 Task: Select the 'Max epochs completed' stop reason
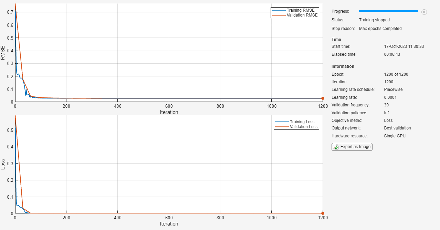coord(380,29)
